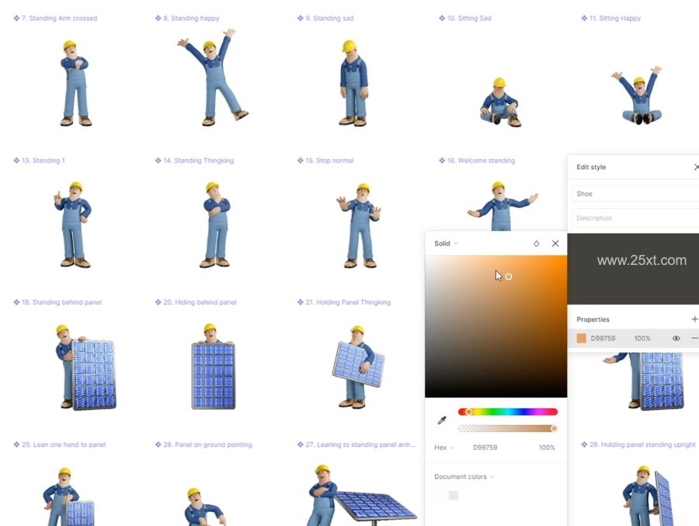
Task: Open the Solid fill type dropdown
Action: [x=446, y=244]
